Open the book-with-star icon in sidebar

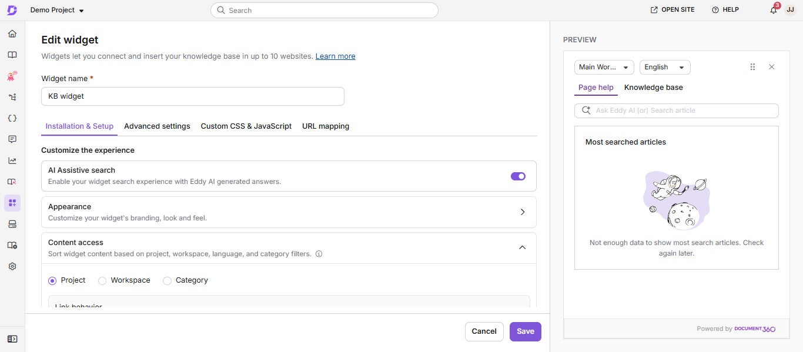pyautogui.click(x=12, y=182)
